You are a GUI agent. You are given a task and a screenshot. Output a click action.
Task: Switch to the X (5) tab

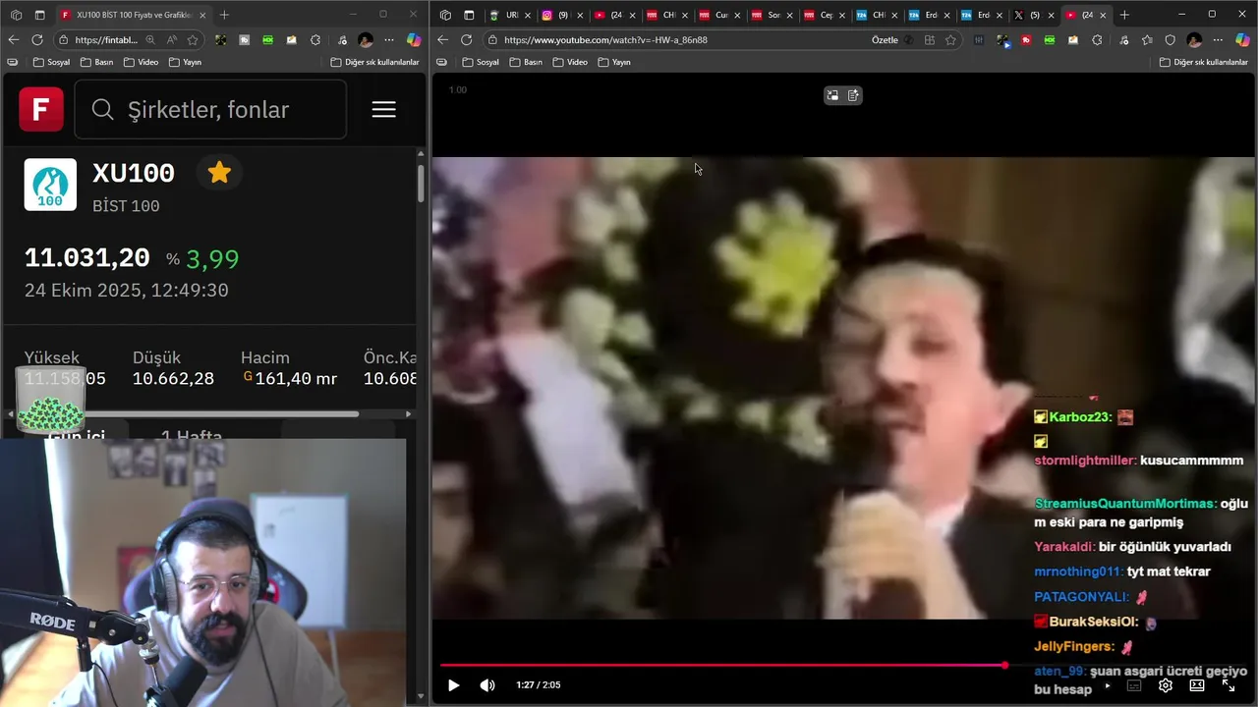[x=1033, y=15]
